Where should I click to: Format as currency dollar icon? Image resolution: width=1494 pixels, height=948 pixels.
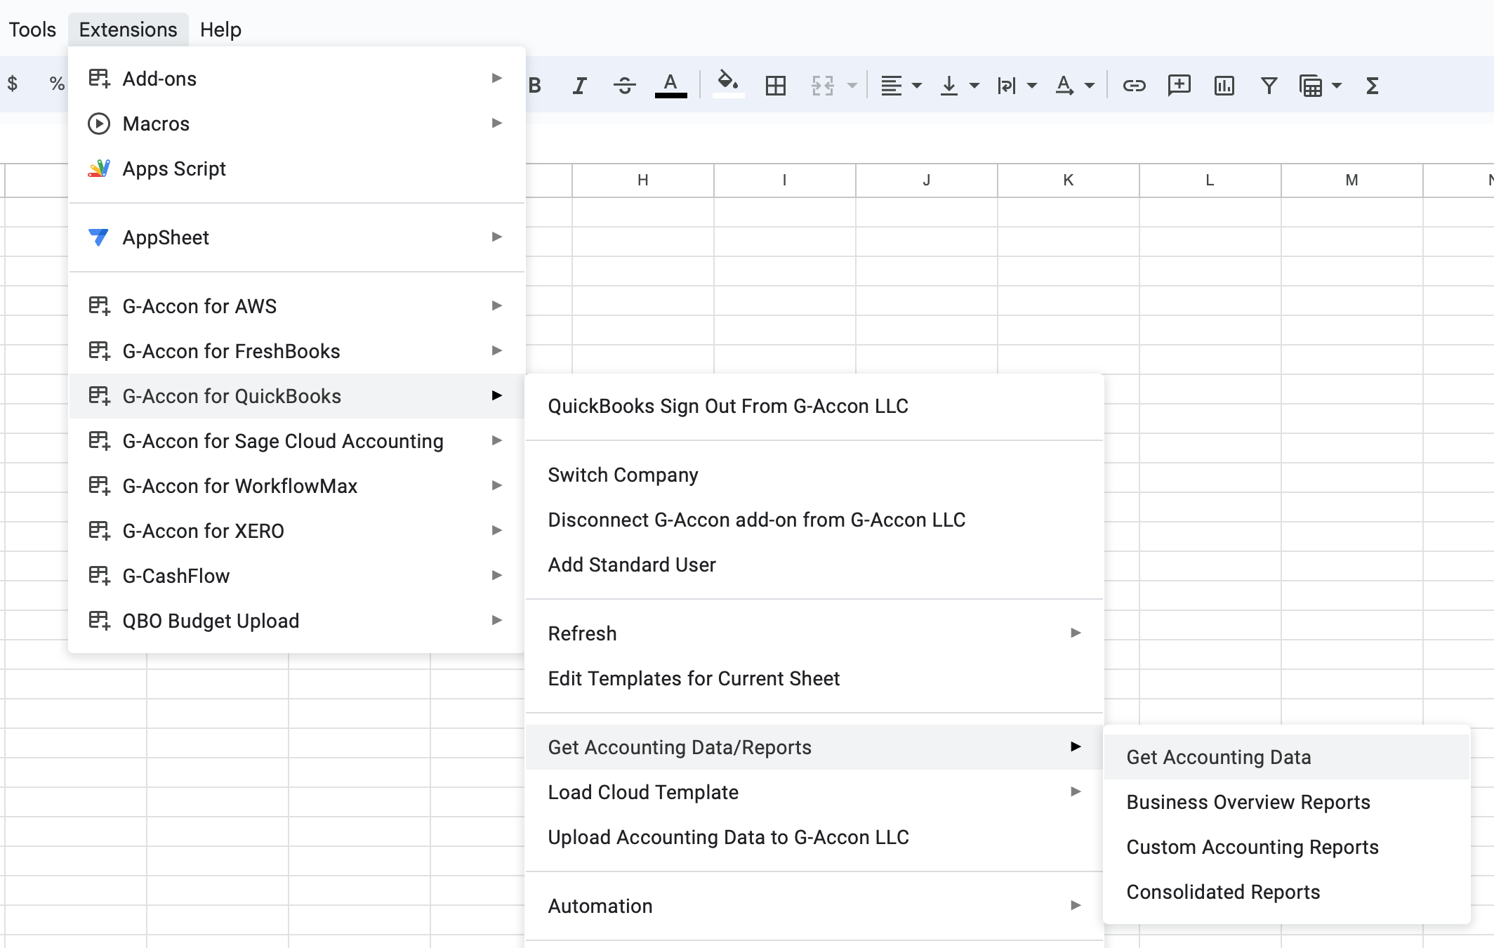[x=13, y=84]
